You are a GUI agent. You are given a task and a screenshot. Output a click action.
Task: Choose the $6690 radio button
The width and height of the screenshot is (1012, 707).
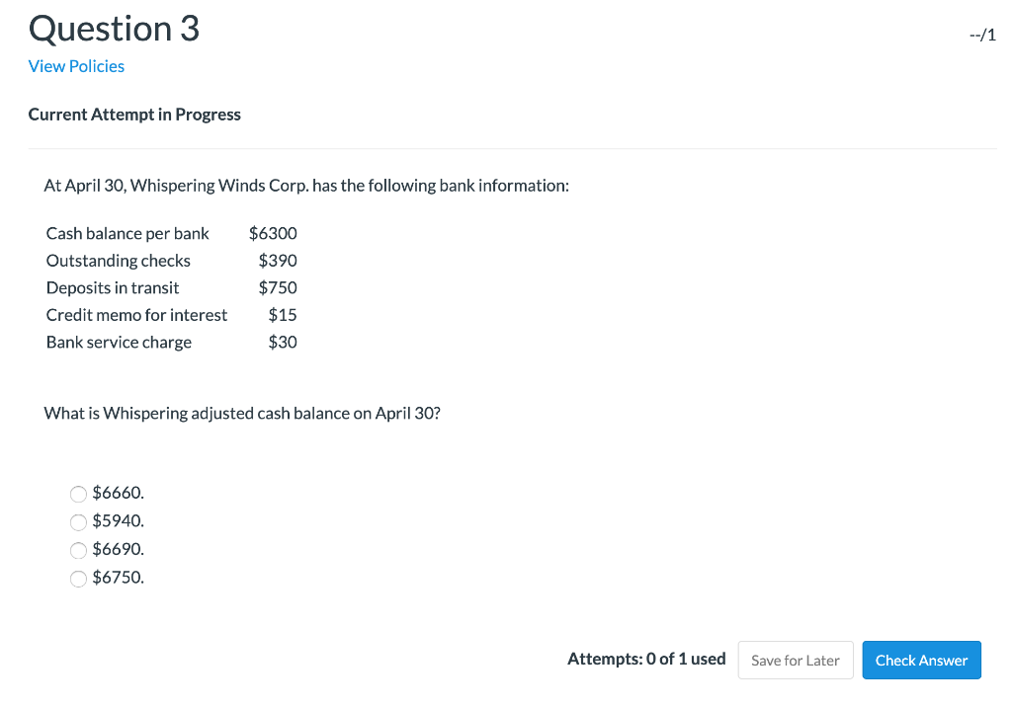(78, 550)
